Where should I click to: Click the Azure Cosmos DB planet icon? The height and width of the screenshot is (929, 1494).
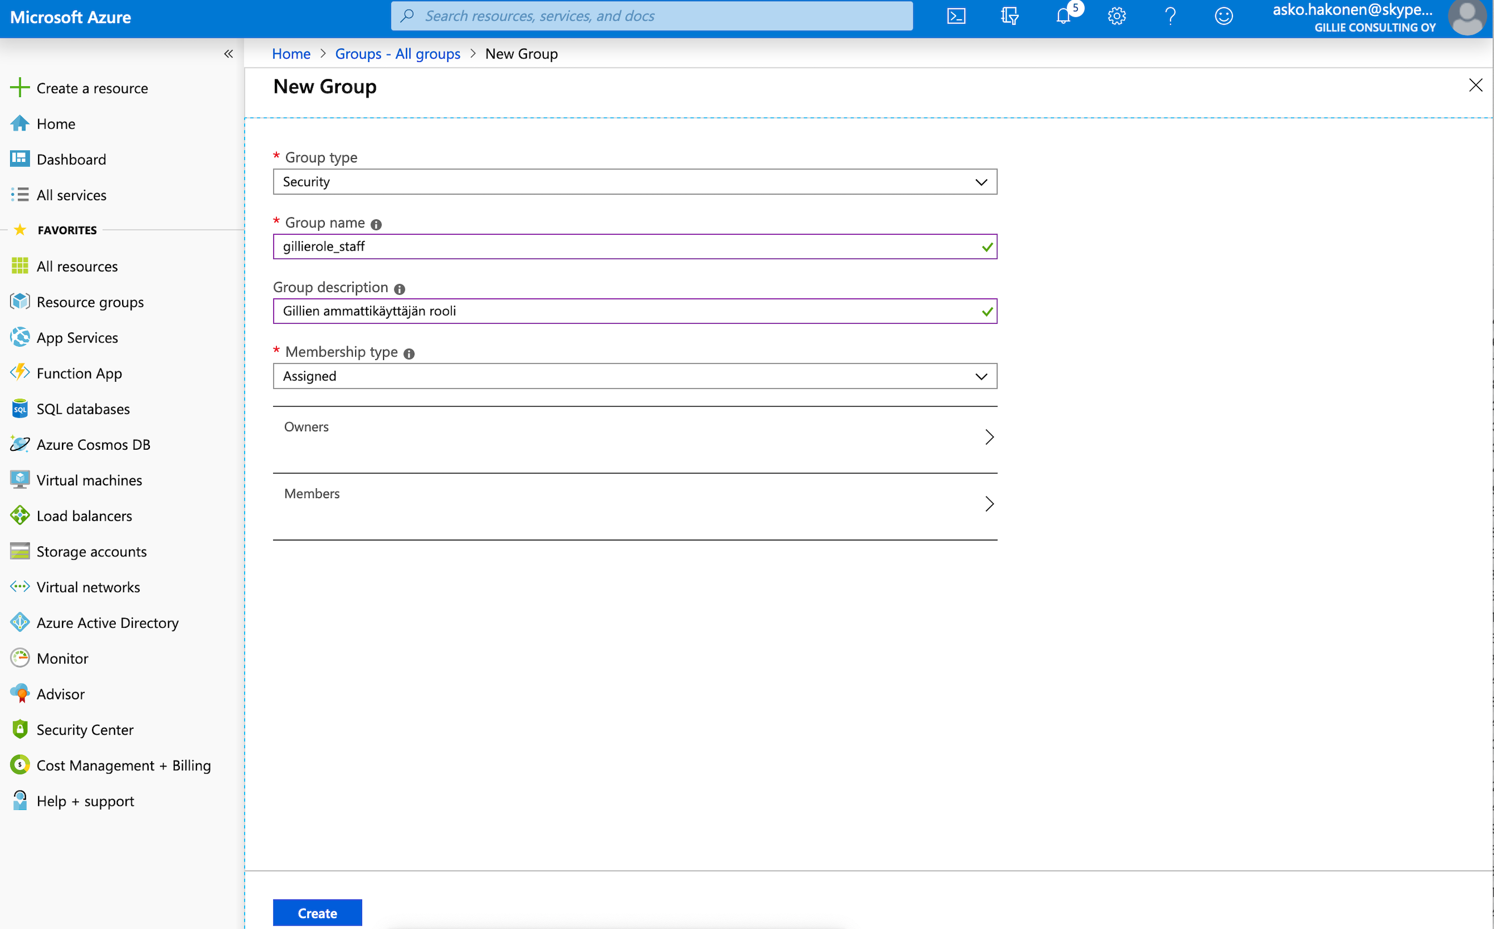coord(20,444)
